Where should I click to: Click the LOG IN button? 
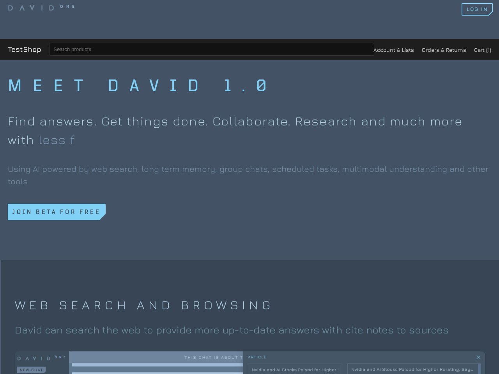477,9
